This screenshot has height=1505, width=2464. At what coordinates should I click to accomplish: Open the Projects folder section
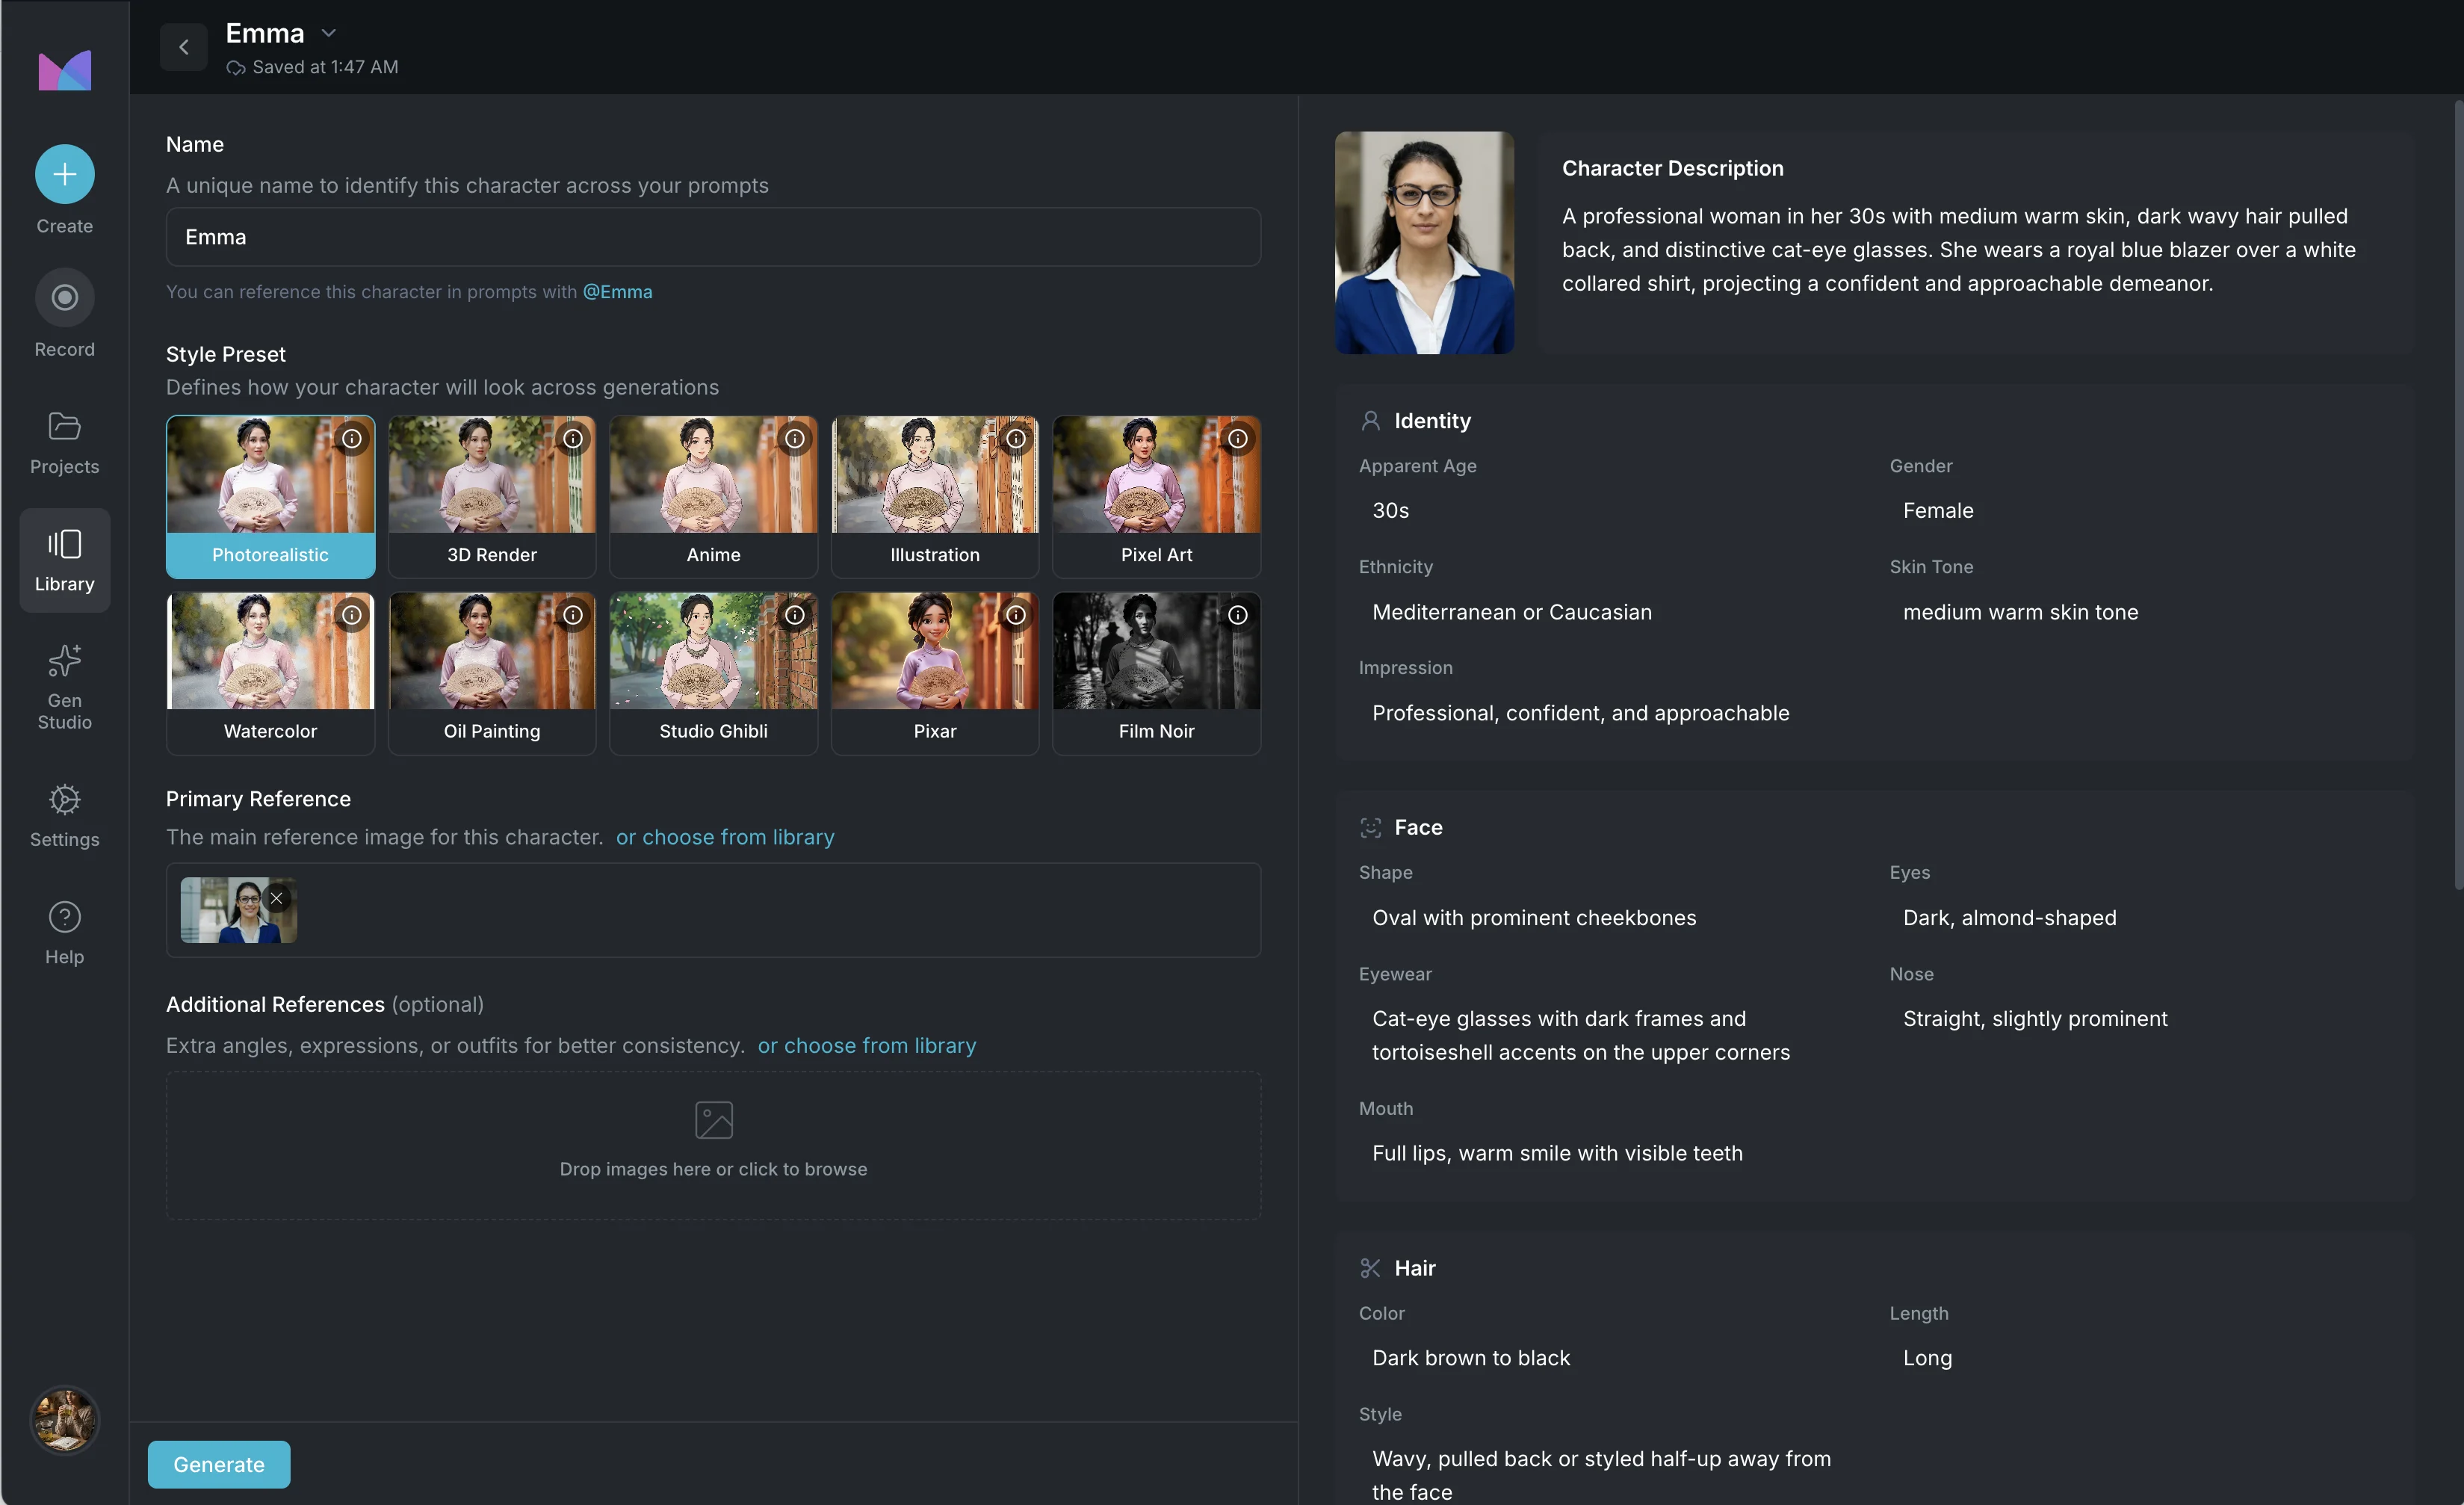coord(64,443)
